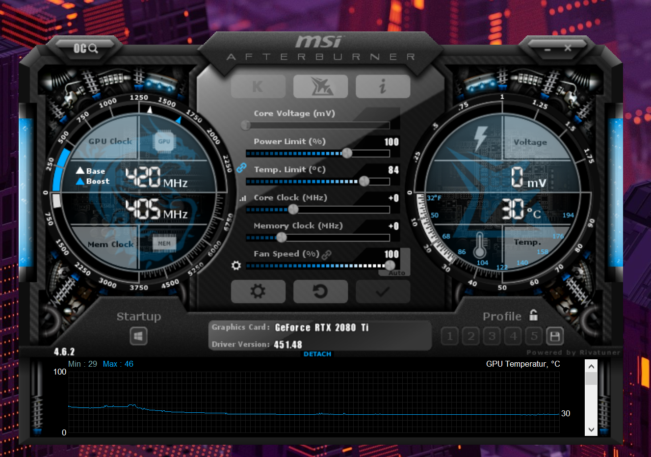The image size is (651, 457).
Task: Click the "Core Voltage (mV)" label
Action: [294, 113]
